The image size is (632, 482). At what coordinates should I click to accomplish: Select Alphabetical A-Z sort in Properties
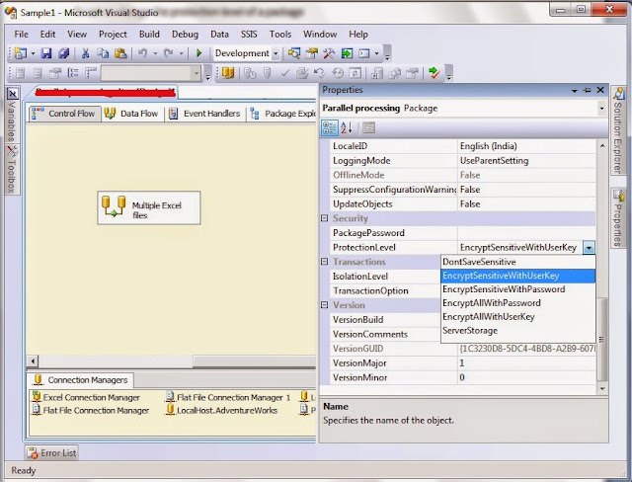tap(347, 128)
